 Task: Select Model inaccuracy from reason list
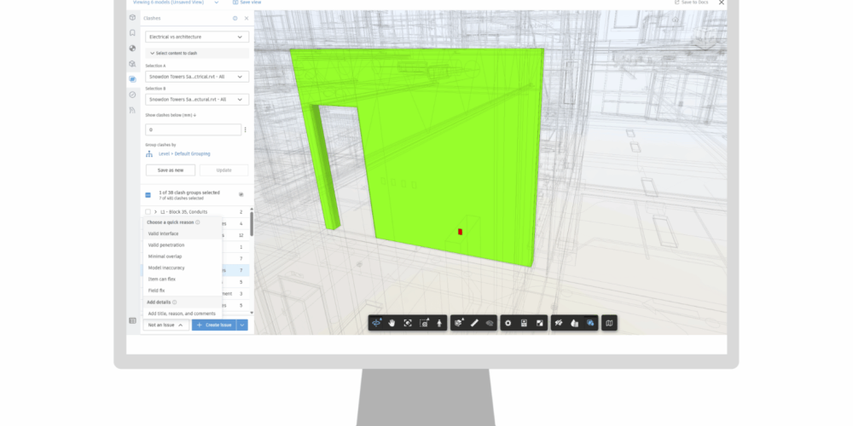tap(167, 268)
